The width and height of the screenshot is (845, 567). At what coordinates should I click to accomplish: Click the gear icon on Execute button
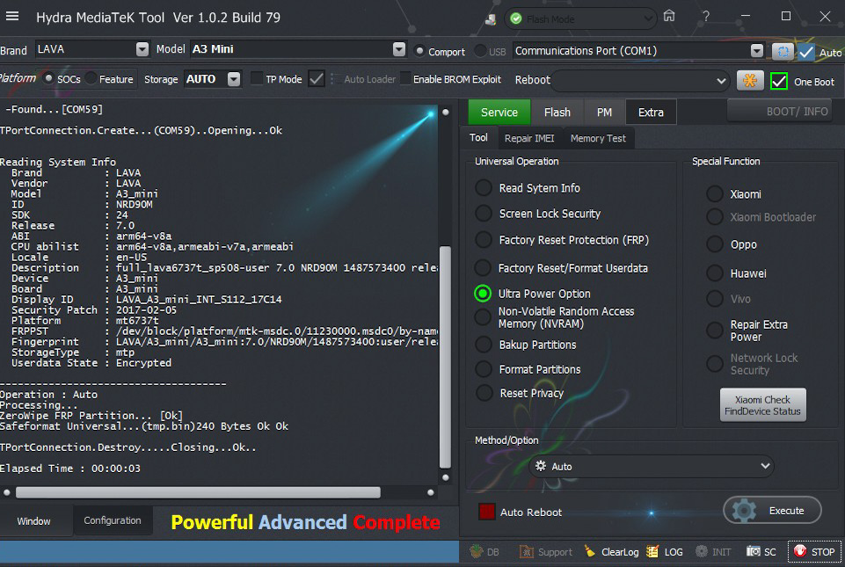click(744, 511)
